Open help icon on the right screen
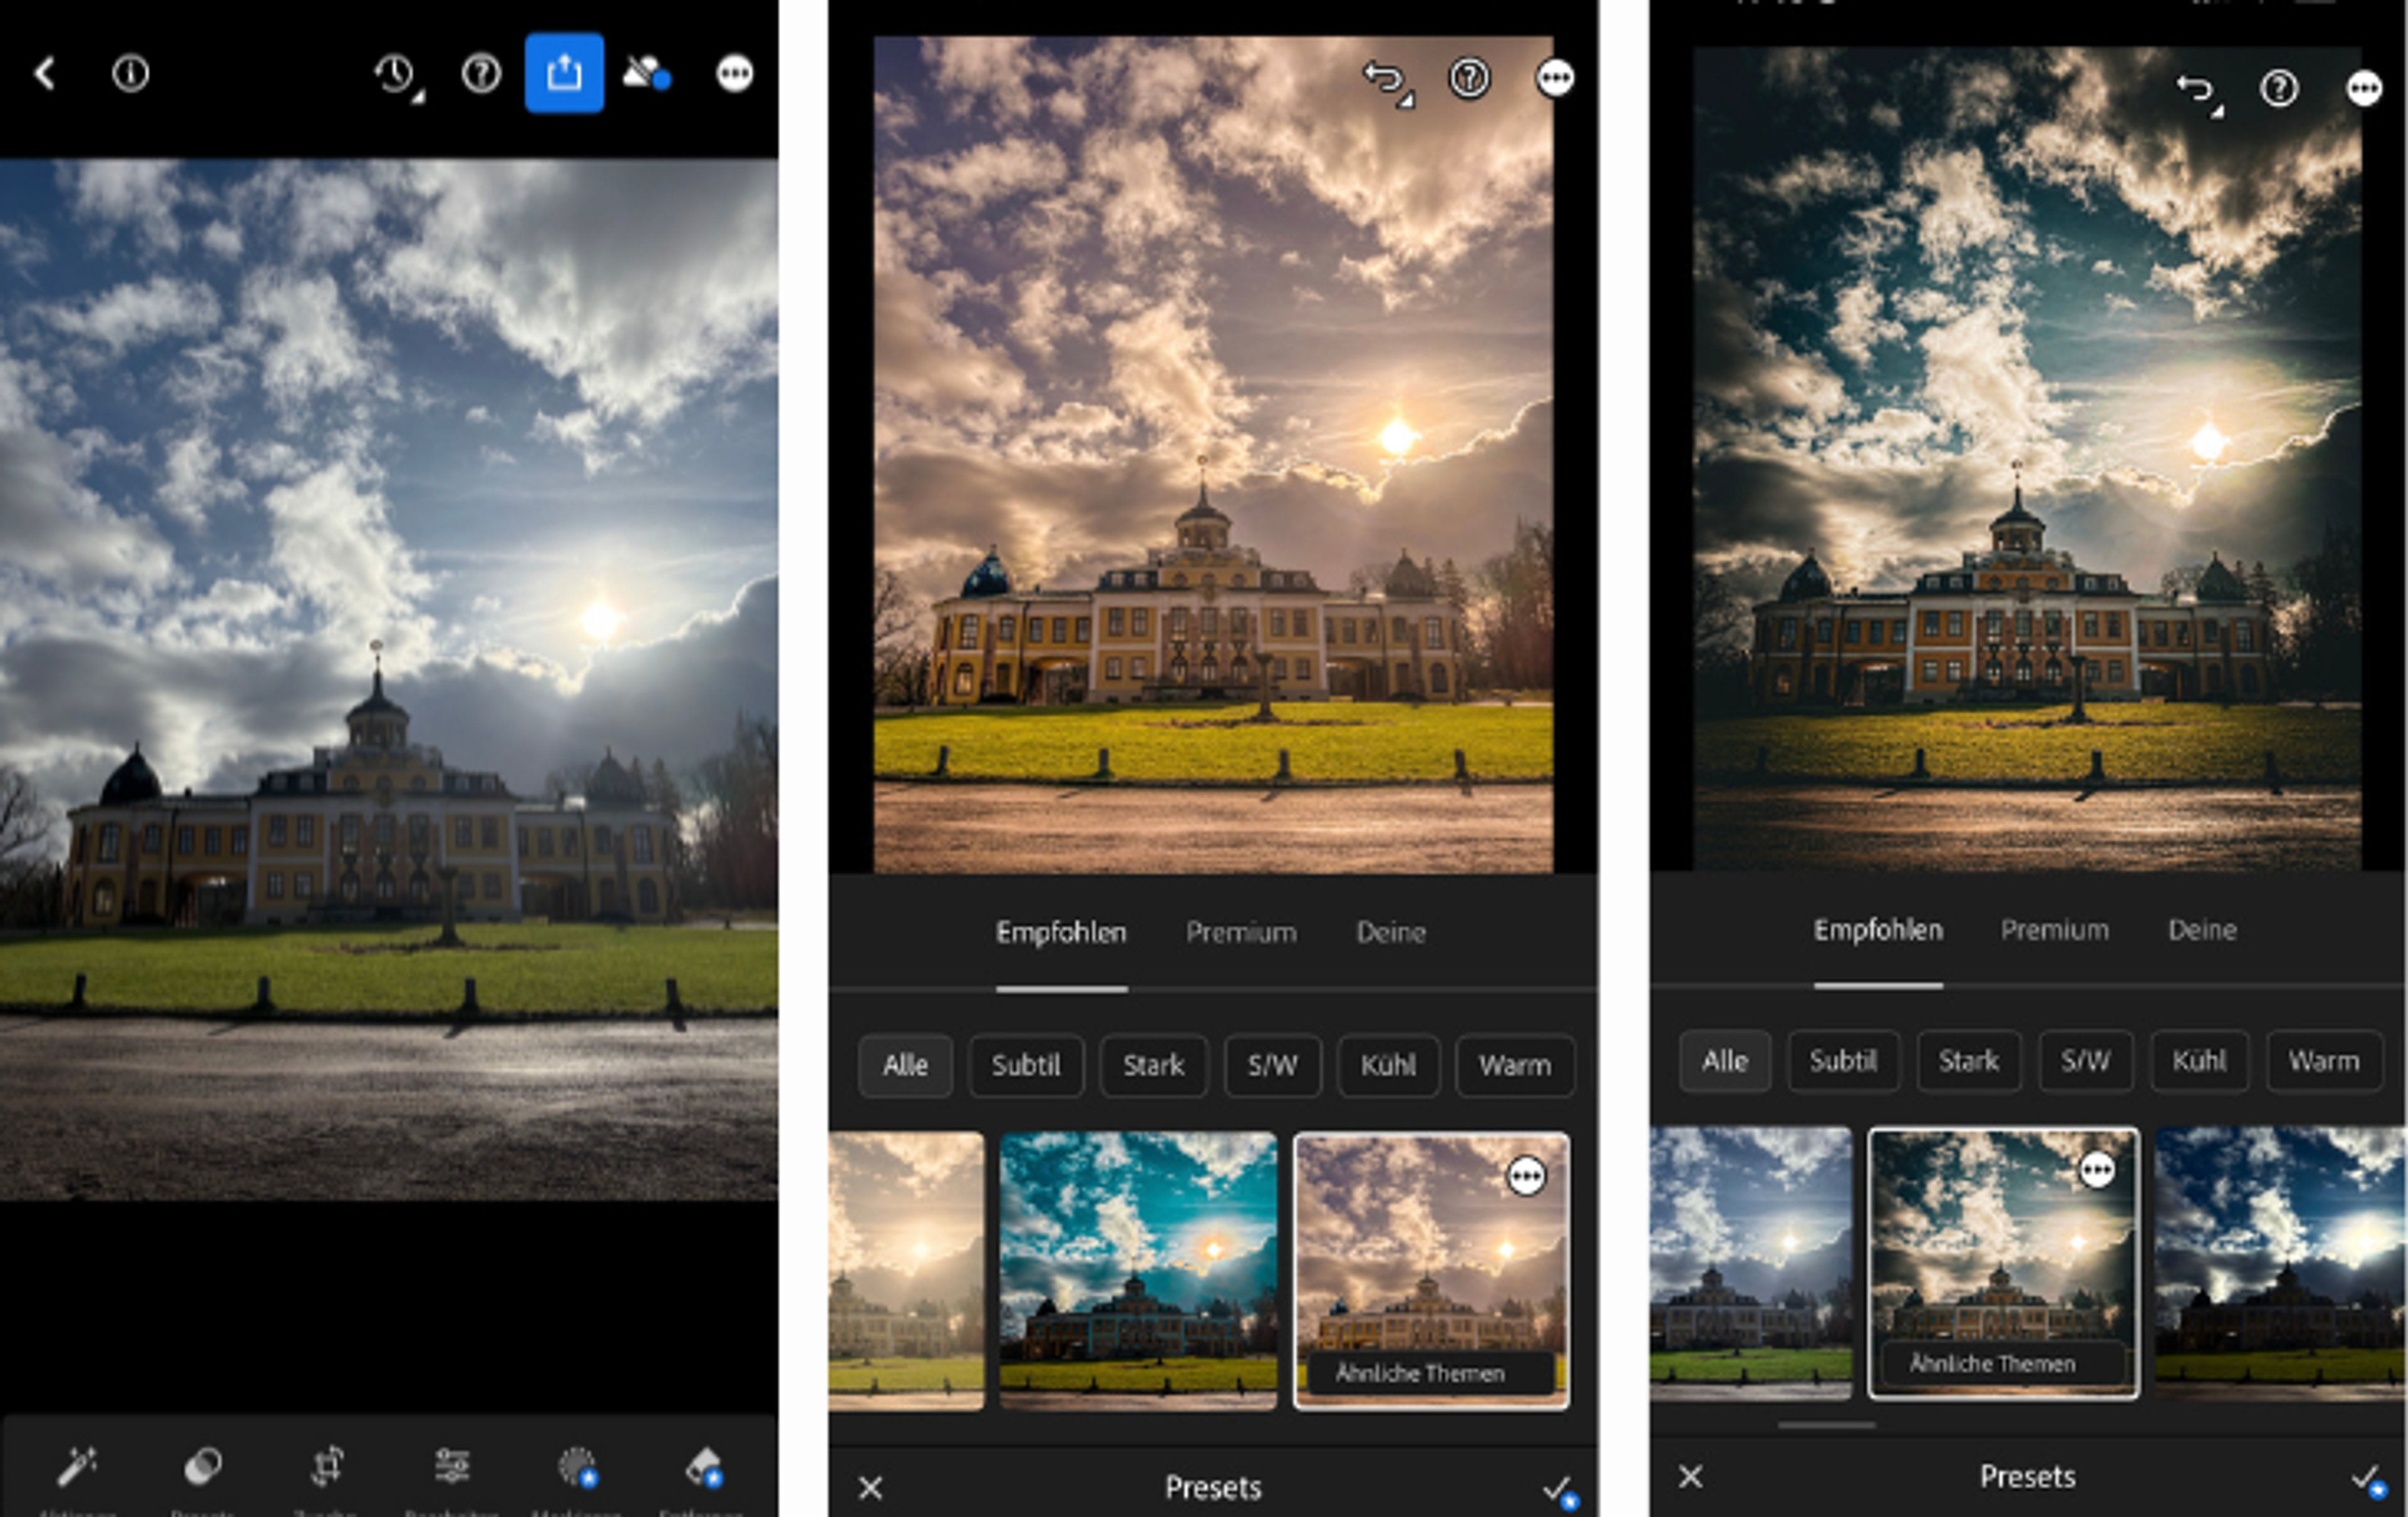The height and width of the screenshot is (1517, 2408). tap(2279, 89)
